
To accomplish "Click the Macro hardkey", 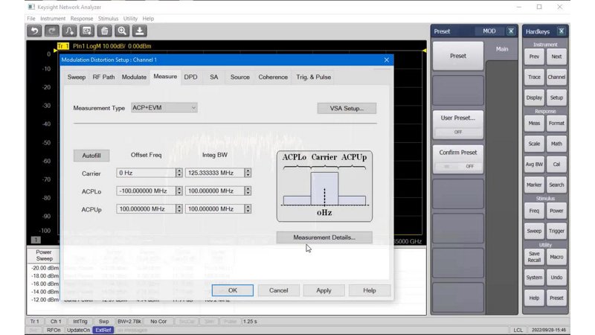I will (556, 257).
